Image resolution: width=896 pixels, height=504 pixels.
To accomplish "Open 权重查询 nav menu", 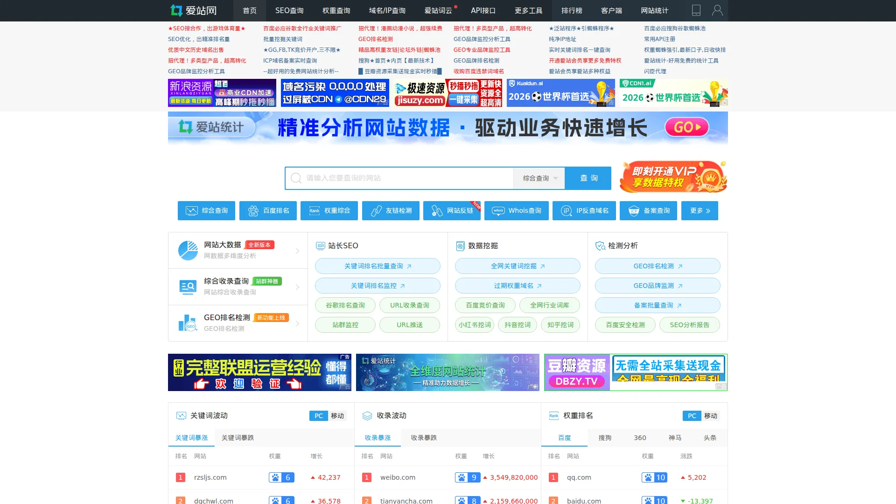I will click(336, 10).
